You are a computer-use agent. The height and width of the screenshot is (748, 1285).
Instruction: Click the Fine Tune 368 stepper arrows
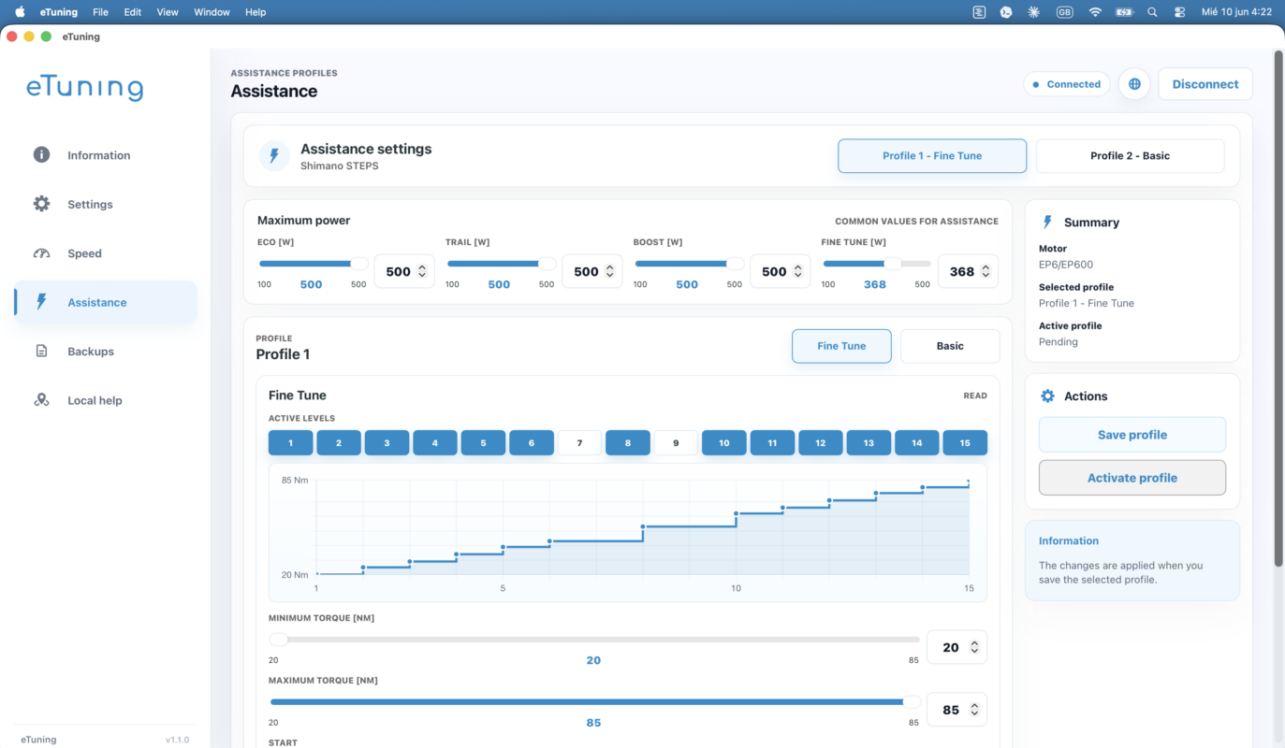[985, 271]
